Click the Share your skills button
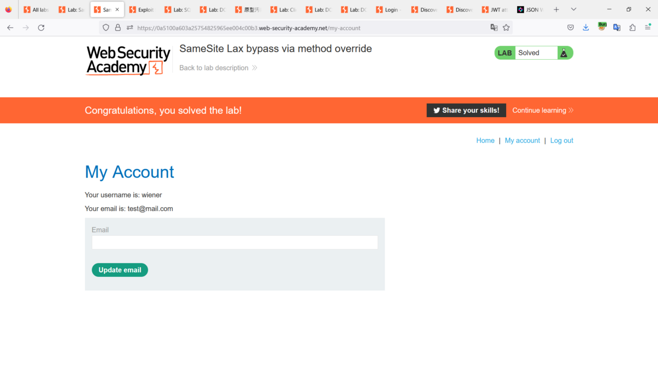Viewport: 658px width, 370px height. pyautogui.click(x=466, y=110)
